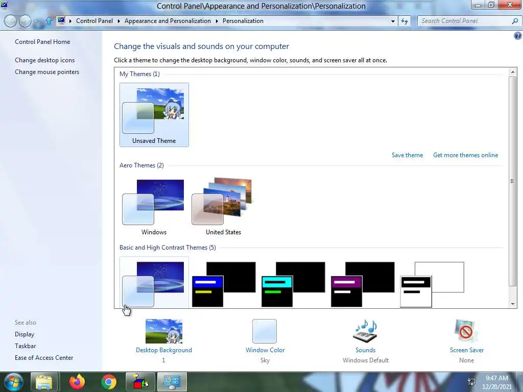
Task: Click the Windows Default sounds value
Action: (365, 360)
